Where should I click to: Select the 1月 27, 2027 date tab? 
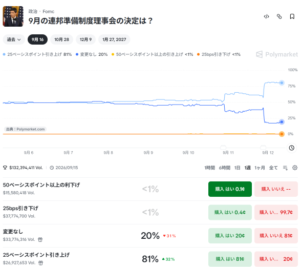(114, 39)
